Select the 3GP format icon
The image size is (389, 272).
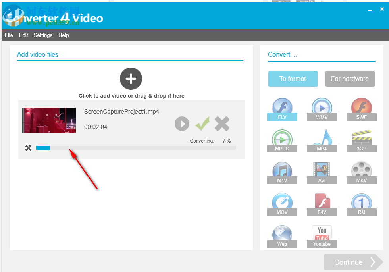(362, 140)
